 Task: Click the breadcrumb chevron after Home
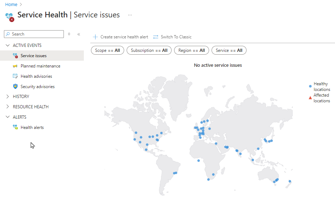coord(21,5)
